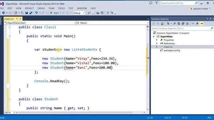Collapse the ExportData project node
The width and height of the screenshot is (214, 120).
pyautogui.click(x=154, y=37)
